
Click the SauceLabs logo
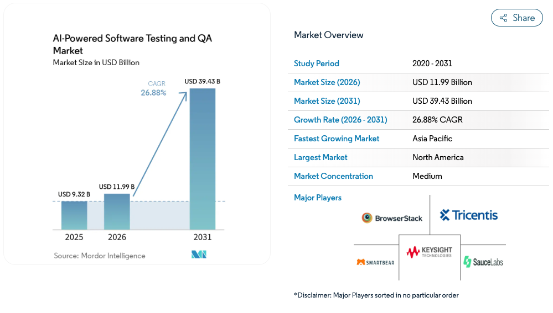pyautogui.click(x=483, y=262)
